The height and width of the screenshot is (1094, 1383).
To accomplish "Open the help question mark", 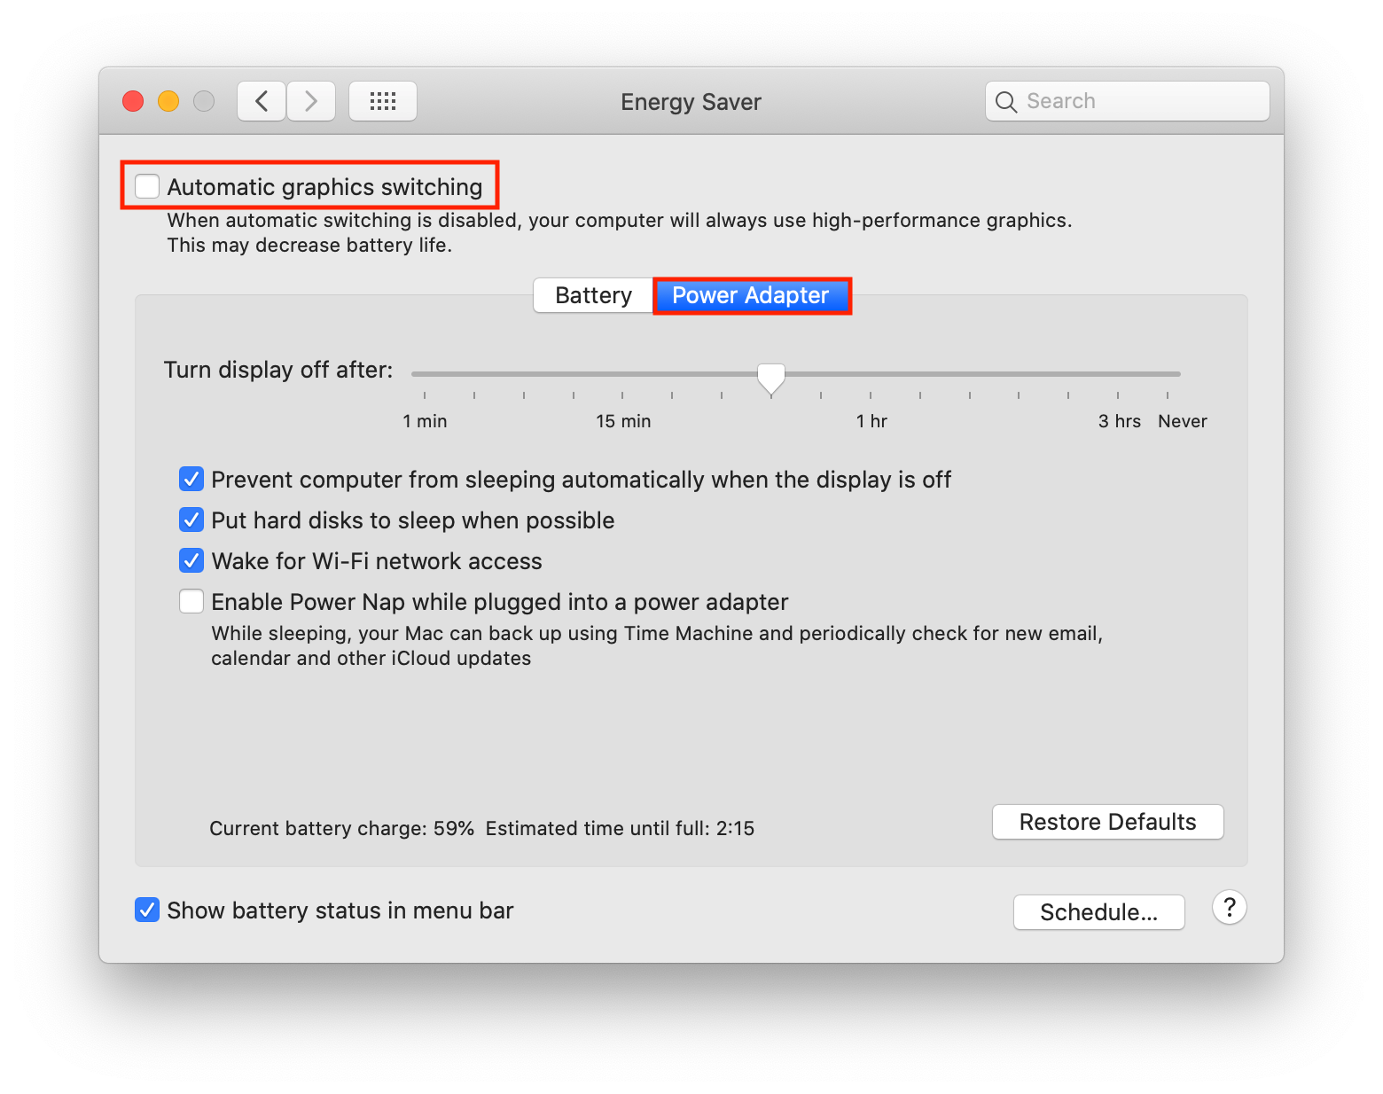I will point(1229,907).
